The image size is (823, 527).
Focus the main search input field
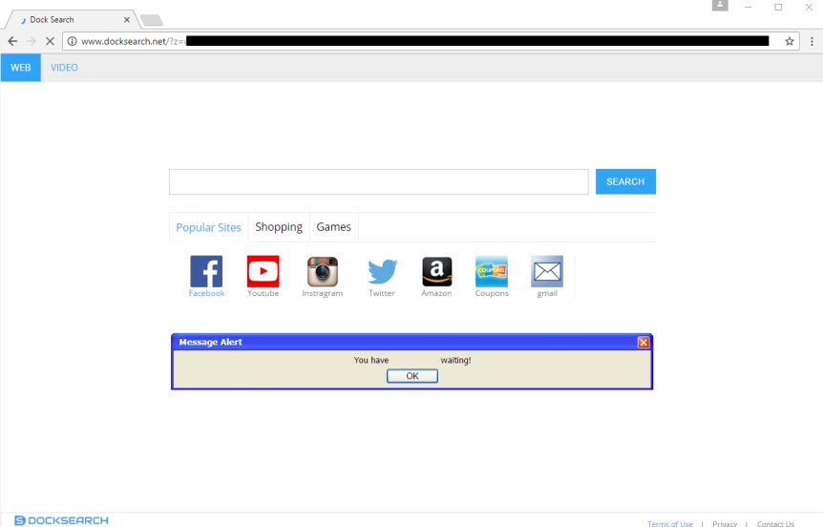click(378, 181)
